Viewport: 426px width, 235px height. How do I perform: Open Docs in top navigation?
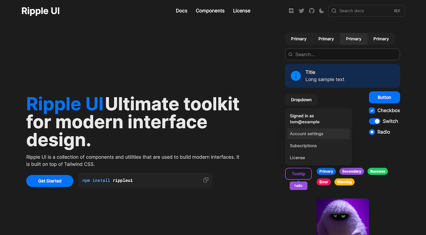[x=181, y=11]
